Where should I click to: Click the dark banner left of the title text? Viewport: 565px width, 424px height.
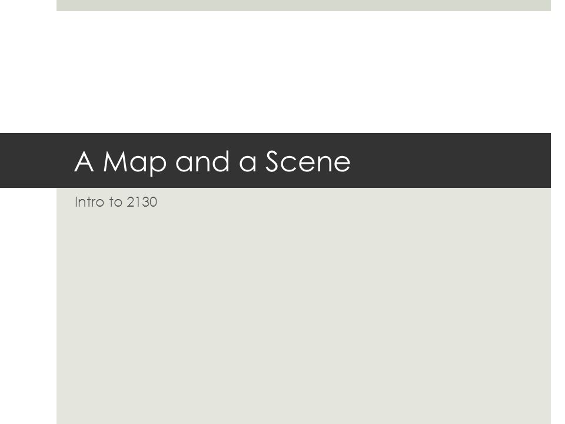click(x=36, y=160)
